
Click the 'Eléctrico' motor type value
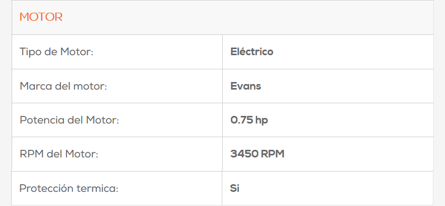(x=252, y=52)
